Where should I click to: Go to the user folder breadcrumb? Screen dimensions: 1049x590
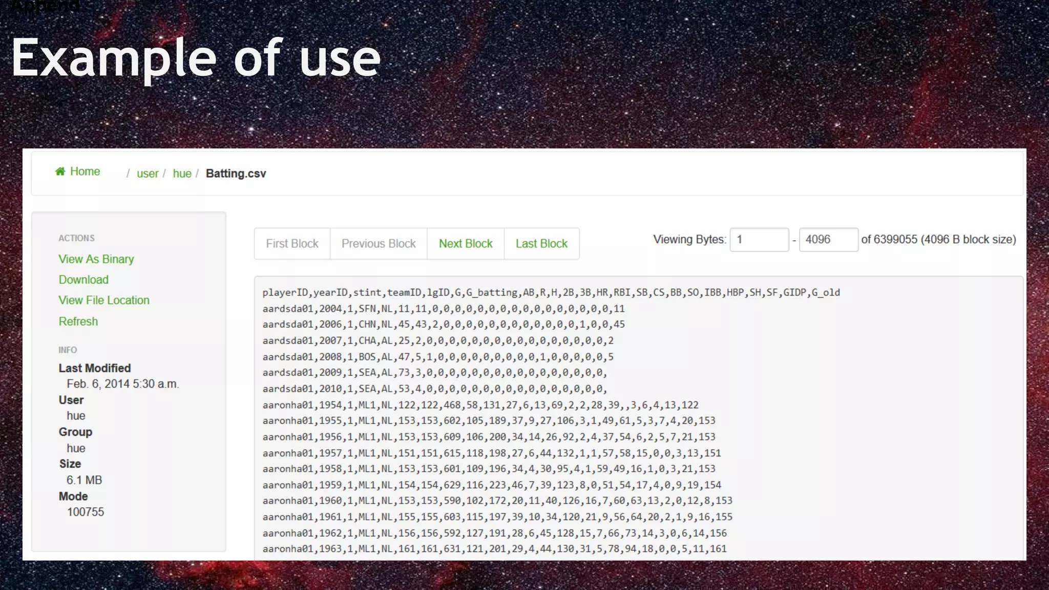148,174
